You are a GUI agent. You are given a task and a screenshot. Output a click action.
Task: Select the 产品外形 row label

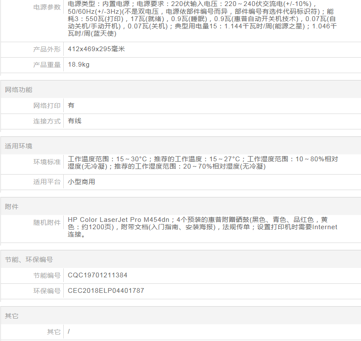[47, 49]
